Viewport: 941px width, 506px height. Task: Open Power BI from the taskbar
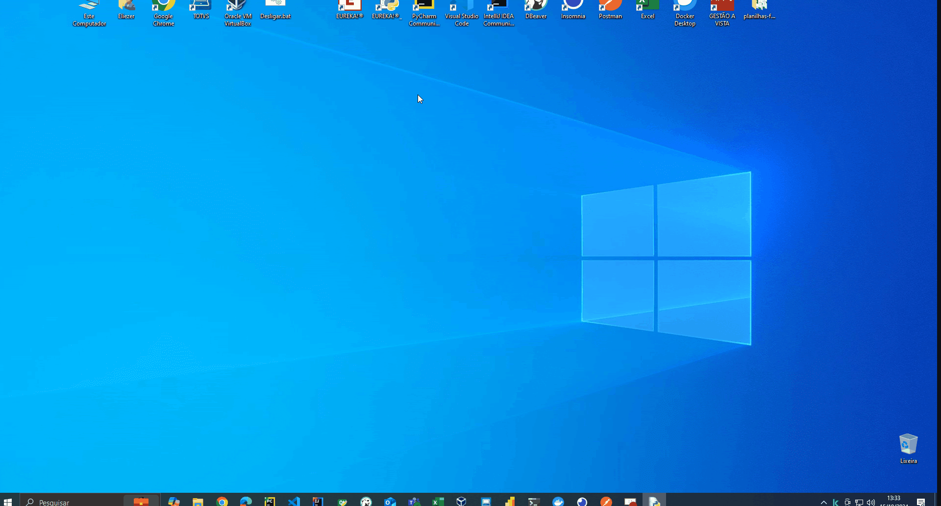tap(510, 501)
